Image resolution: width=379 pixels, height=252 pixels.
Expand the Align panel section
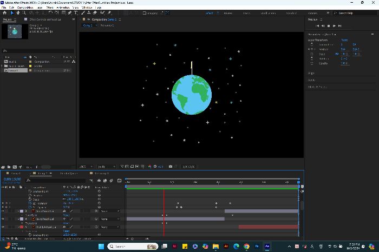pyautogui.click(x=311, y=73)
